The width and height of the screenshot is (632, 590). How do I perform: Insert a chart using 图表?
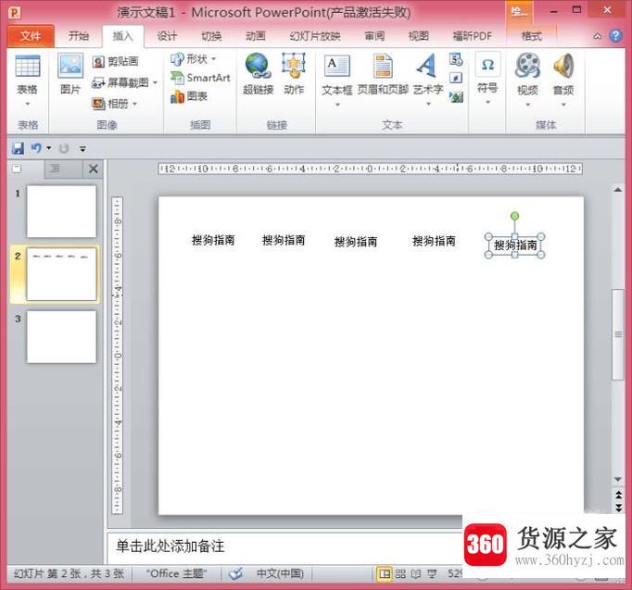[189, 96]
